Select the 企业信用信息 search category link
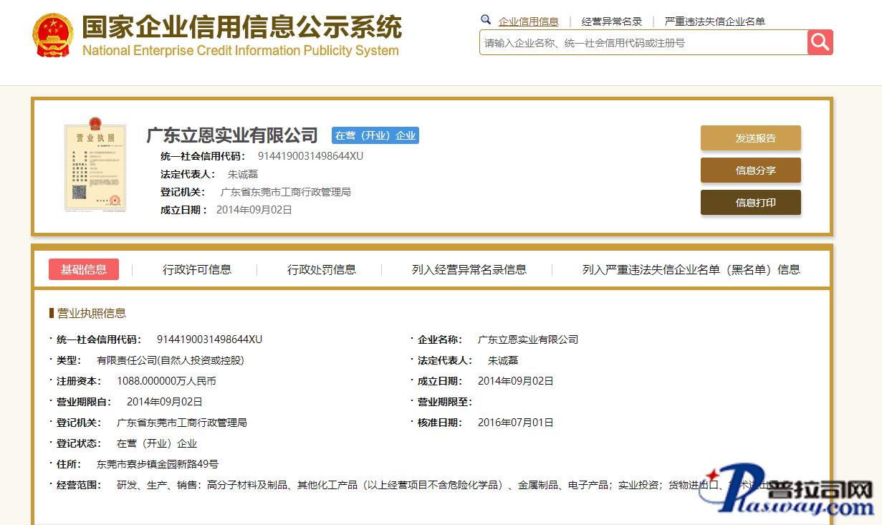This screenshot has height=525, width=882. click(x=528, y=21)
